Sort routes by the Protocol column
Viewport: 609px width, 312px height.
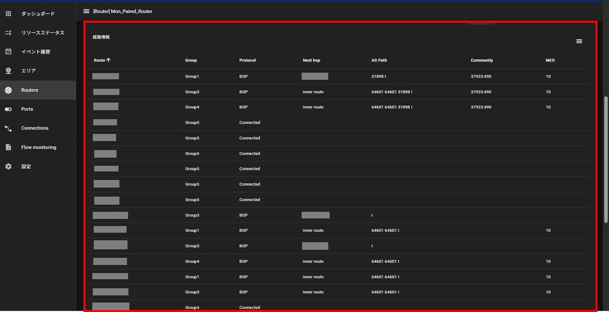click(x=247, y=60)
